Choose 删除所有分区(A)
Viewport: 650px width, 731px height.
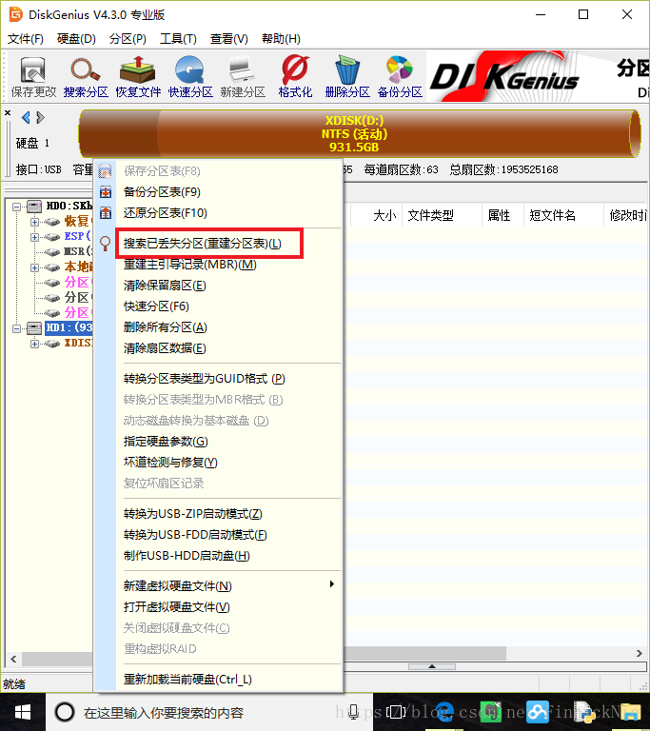coord(165,327)
